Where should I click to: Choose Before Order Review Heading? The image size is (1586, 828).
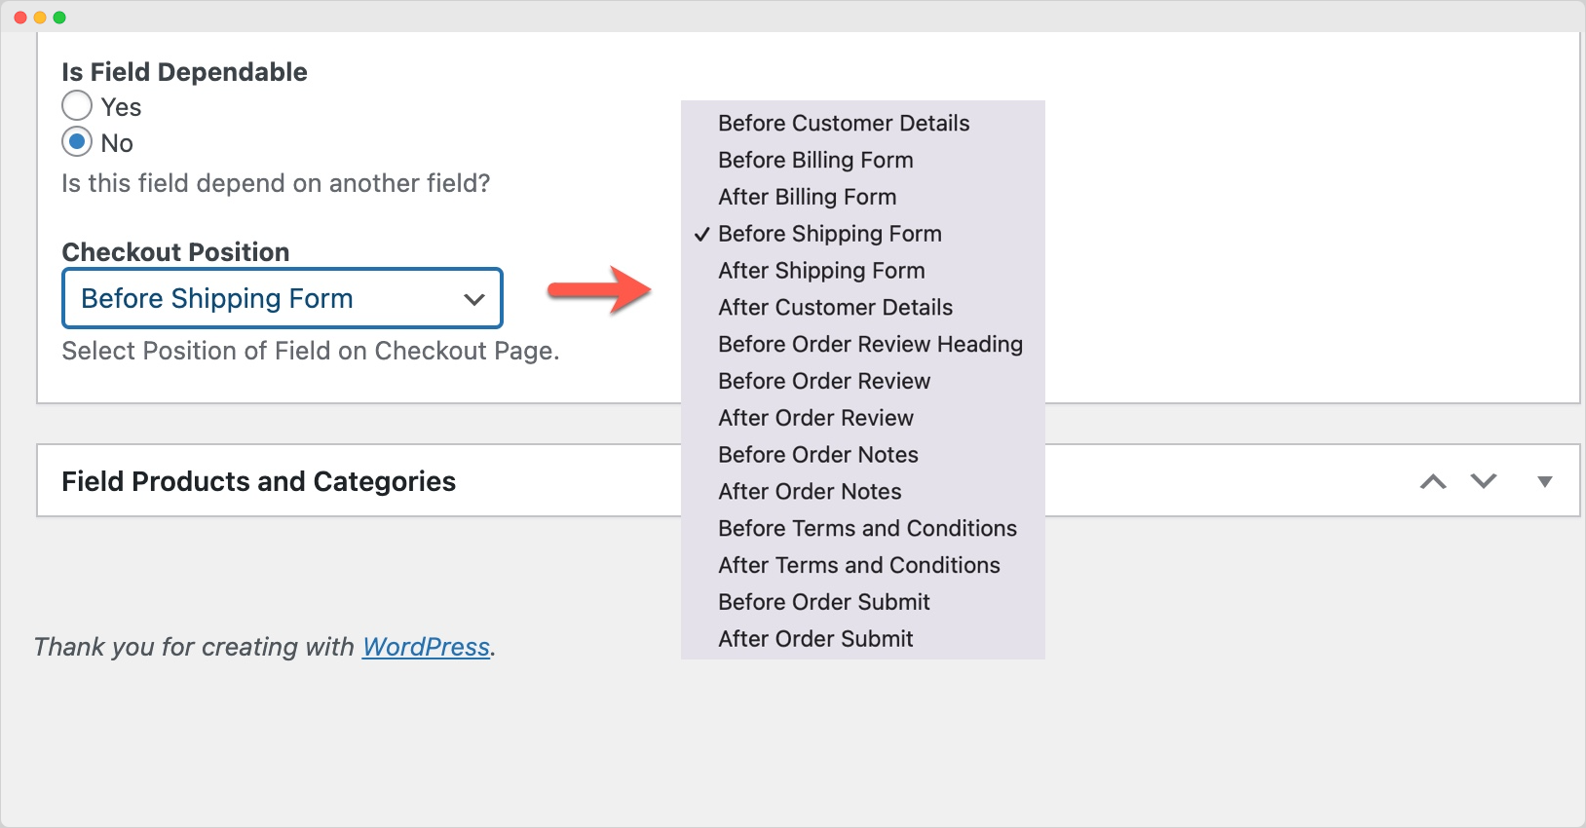coord(870,345)
